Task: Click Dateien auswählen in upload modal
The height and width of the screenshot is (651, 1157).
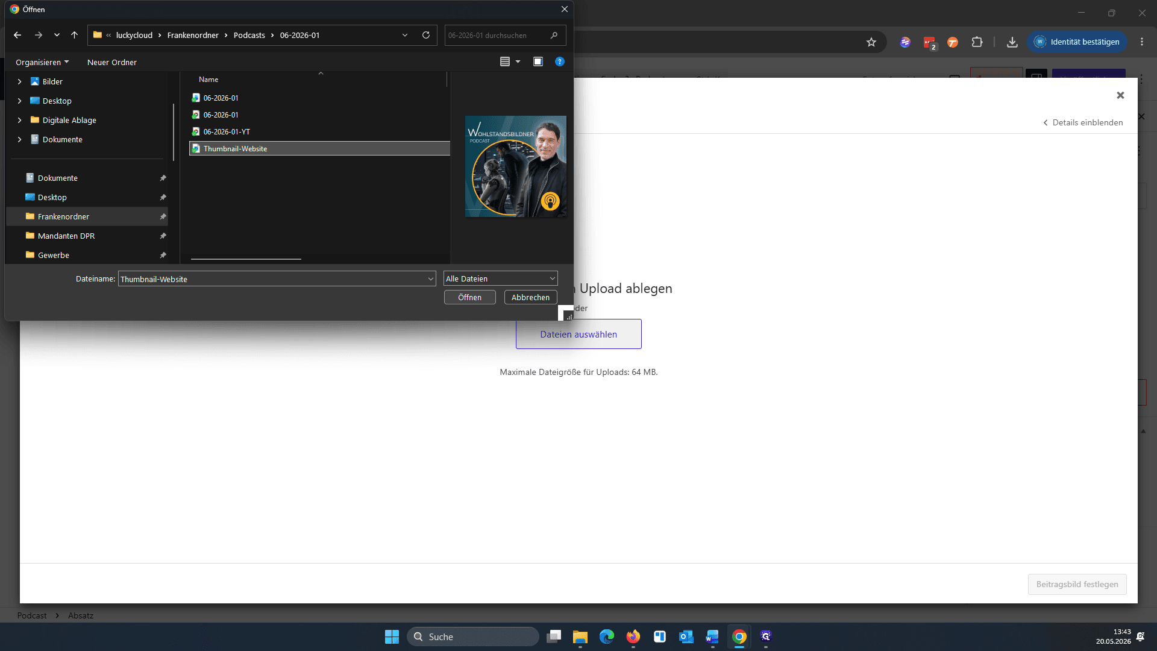Action: click(578, 334)
